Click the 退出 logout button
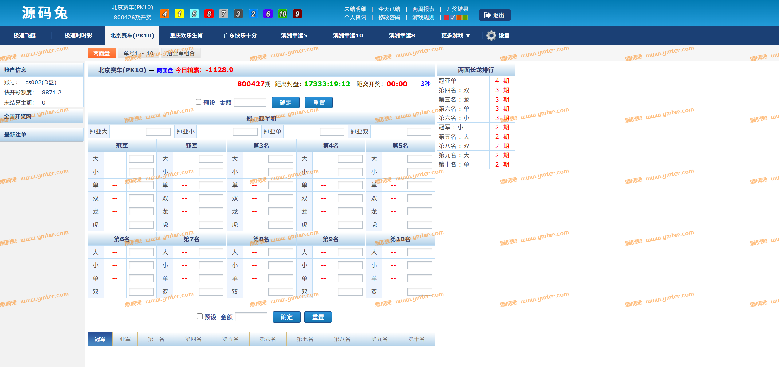This screenshot has width=779, height=367. click(x=495, y=15)
